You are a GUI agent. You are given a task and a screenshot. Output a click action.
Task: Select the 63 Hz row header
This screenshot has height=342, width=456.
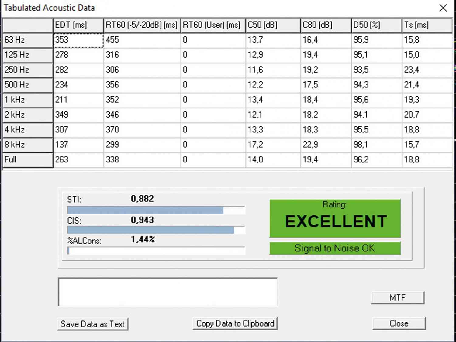pyautogui.click(x=28, y=40)
